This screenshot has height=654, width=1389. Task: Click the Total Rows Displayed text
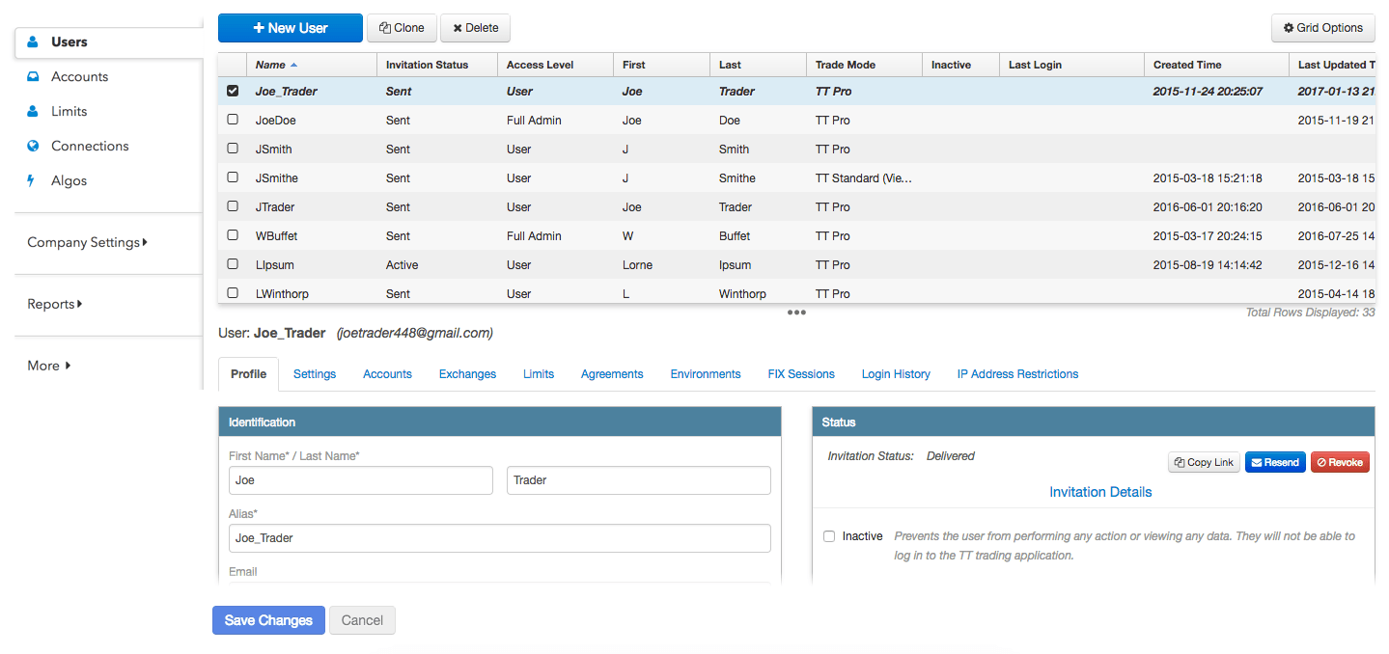click(x=1310, y=313)
